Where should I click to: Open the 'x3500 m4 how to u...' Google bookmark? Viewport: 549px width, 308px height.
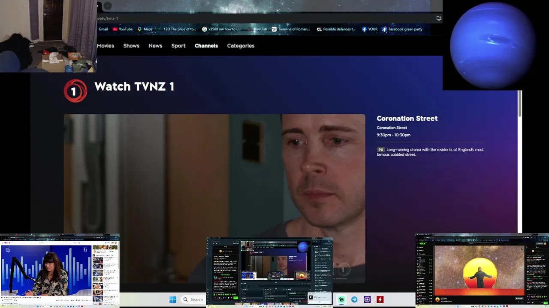[222, 29]
